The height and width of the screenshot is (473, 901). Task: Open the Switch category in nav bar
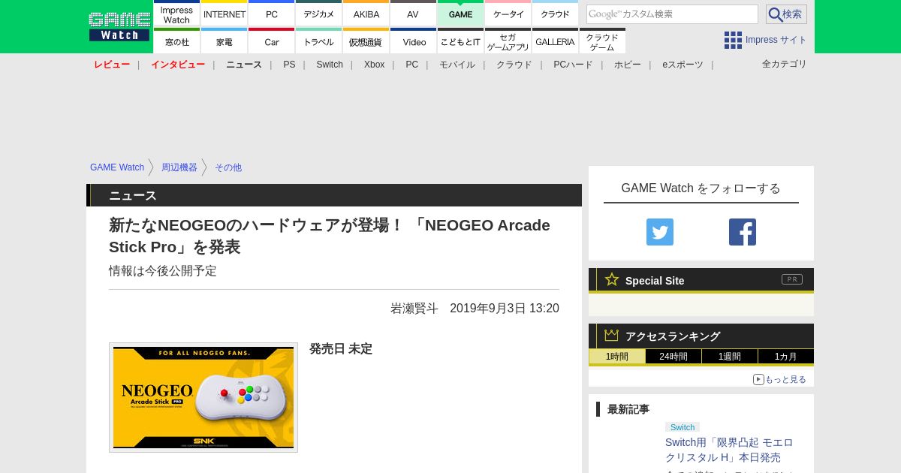tap(330, 65)
